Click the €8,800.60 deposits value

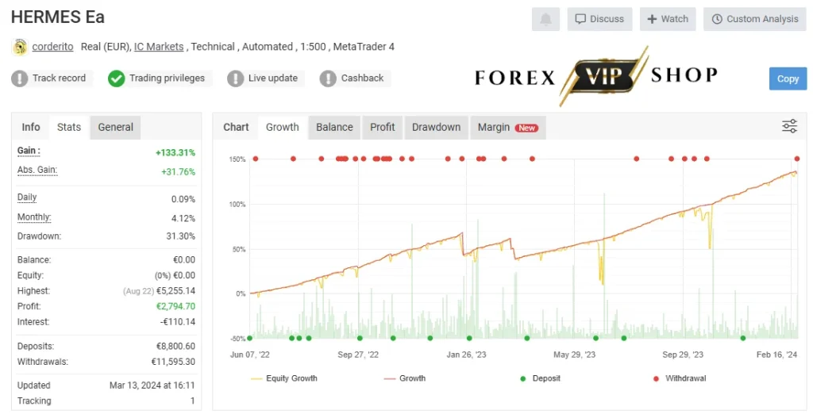pos(175,346)
